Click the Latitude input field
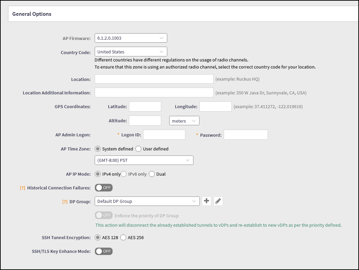This screenshot has width=359, height=270. [145, 106]
